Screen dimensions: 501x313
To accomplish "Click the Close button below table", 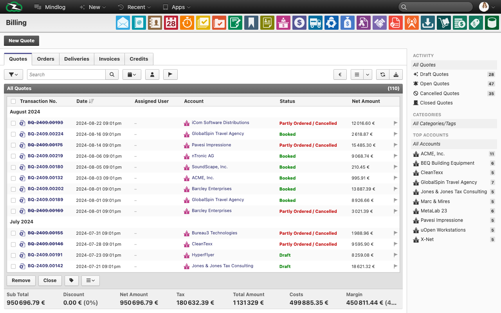I will click(x=50, y=281).
